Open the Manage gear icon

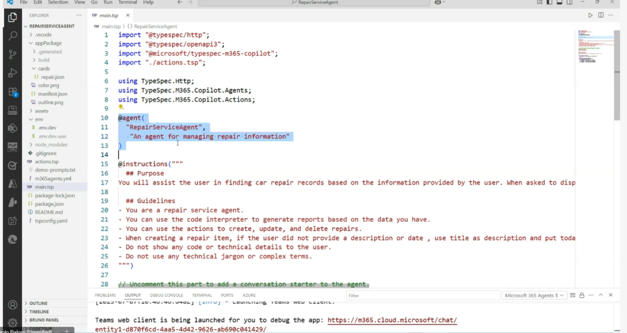pos(12,322)
